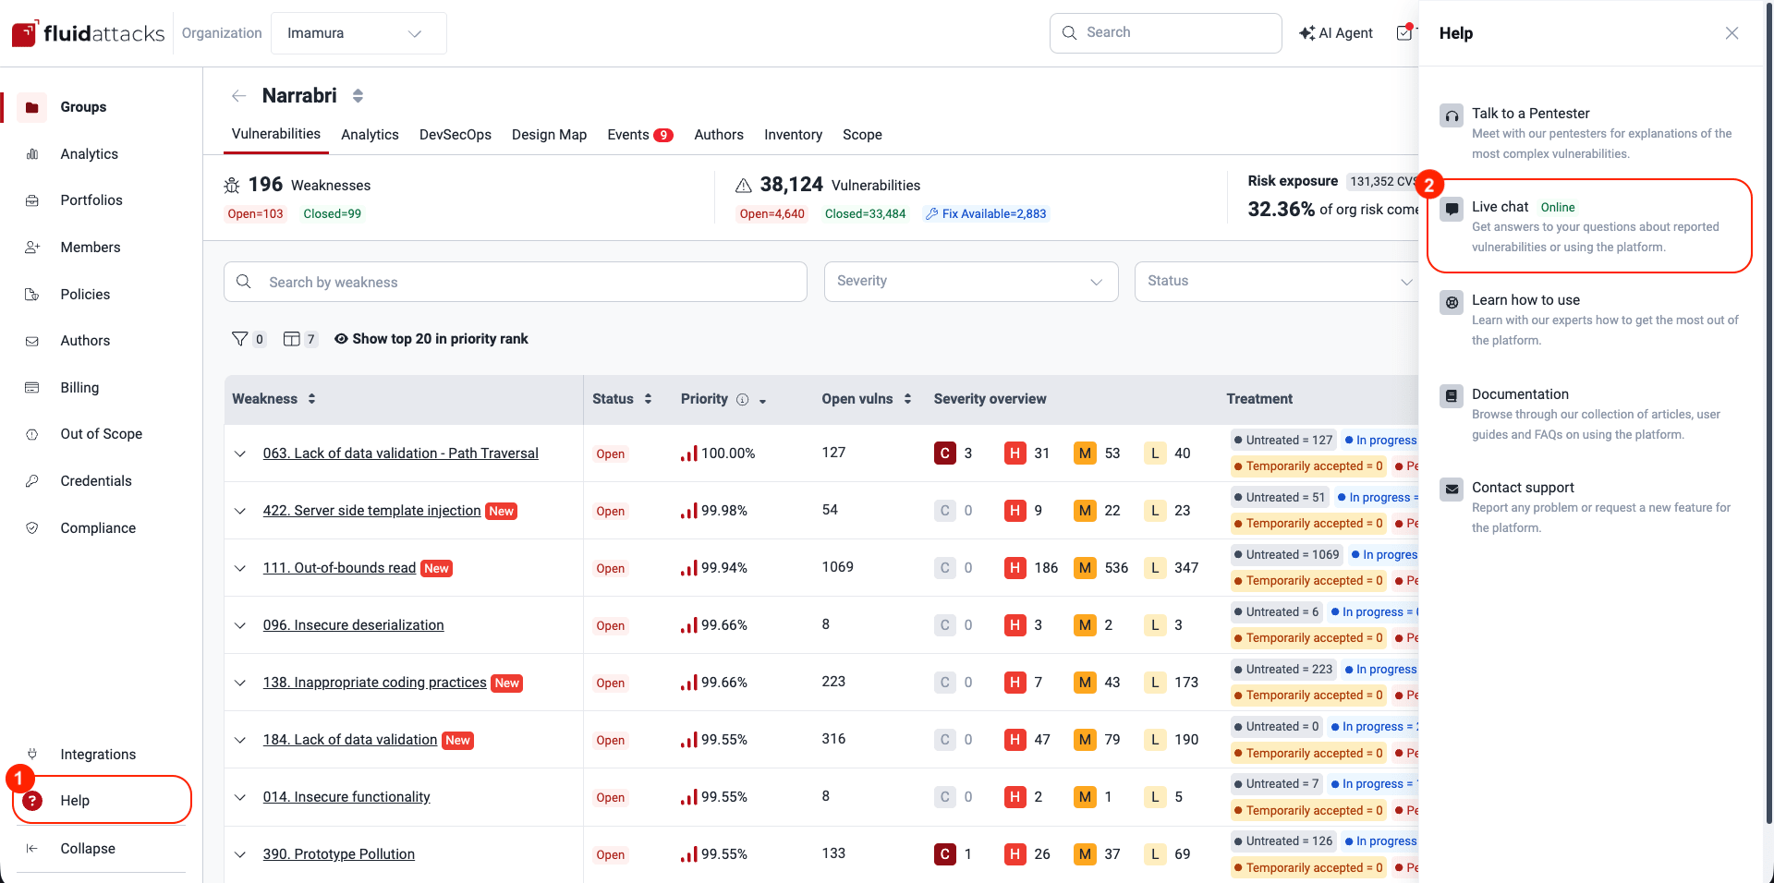Toggle Show top 20 in priority rank
The height and width of the screenshot is (883, 1774).
(x=431, y=338)
